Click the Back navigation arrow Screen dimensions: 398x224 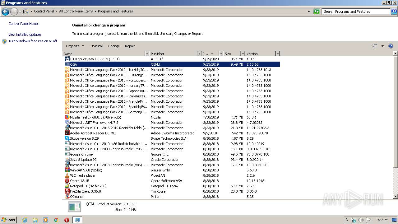pyautogui.click(x=5, y=12)
